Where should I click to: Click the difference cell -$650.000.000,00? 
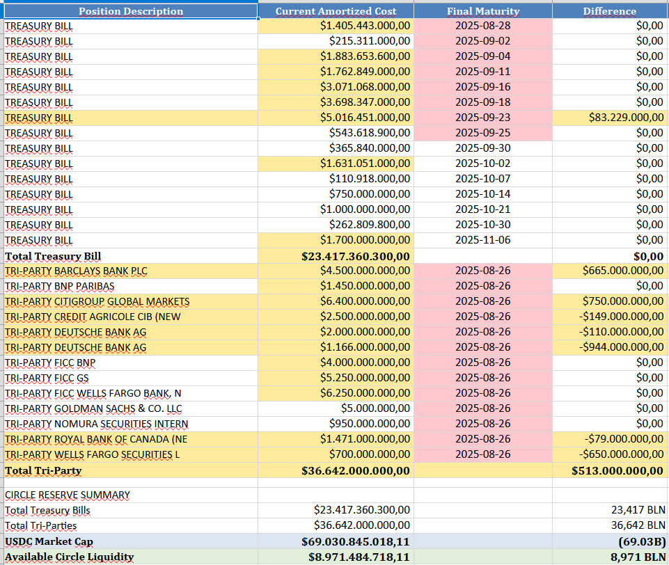pos(610,456)
